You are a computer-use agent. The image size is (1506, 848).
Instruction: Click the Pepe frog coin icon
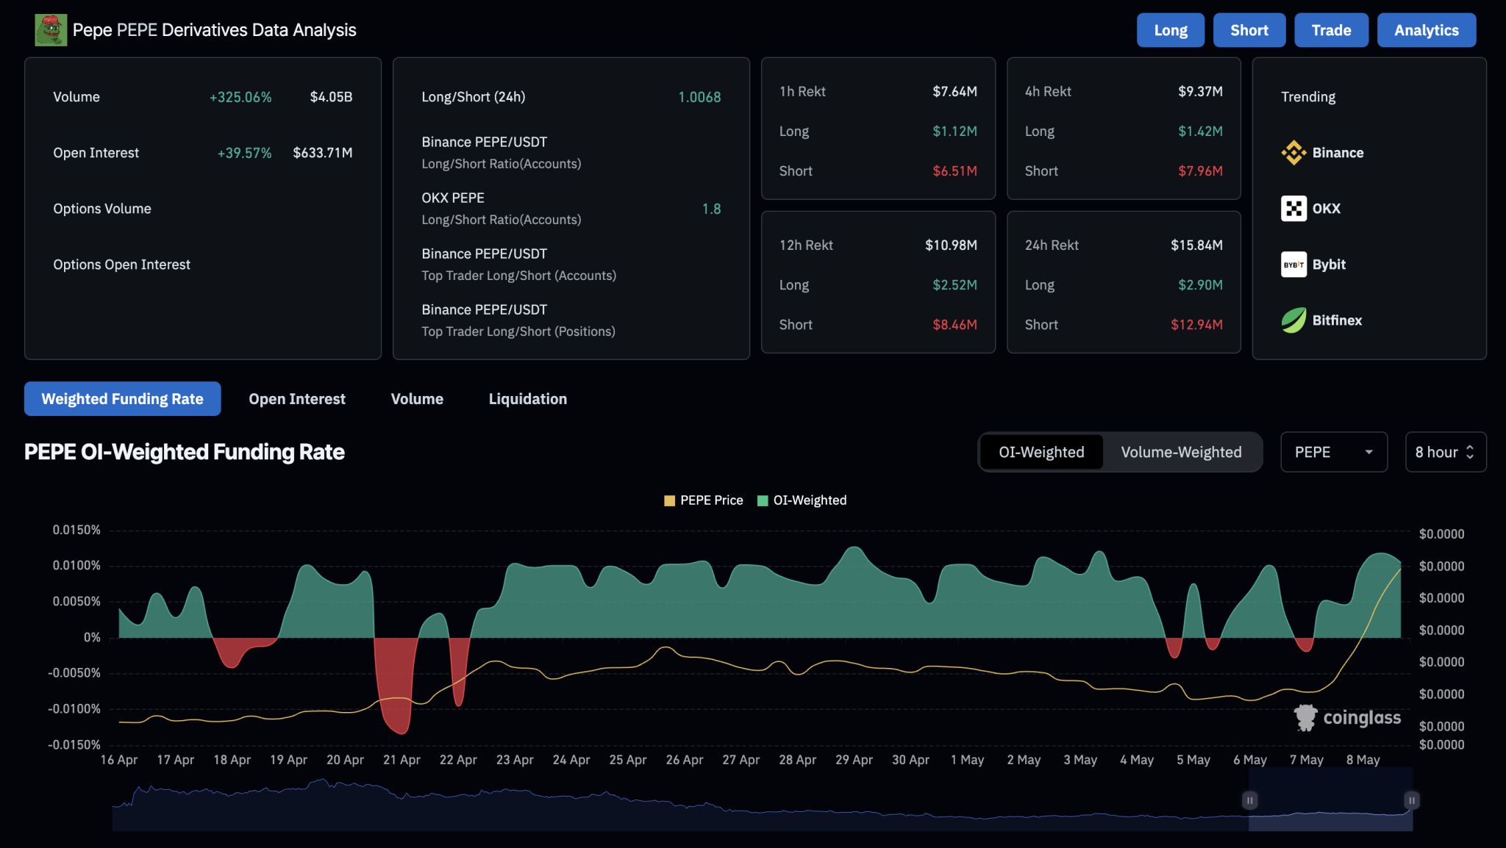pyautogui.click(x=51, y=30)
